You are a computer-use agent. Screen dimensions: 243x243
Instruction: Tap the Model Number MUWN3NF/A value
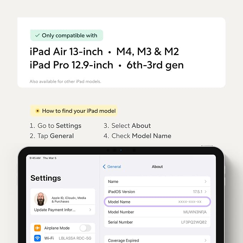(x=195, y=212)
